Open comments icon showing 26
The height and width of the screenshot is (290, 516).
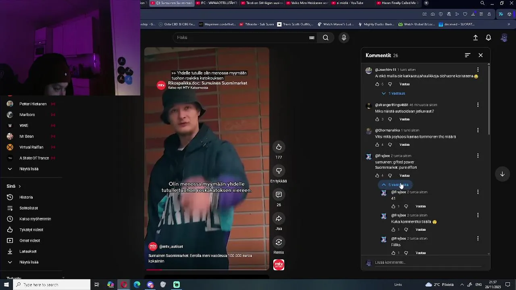pos(279,195)
